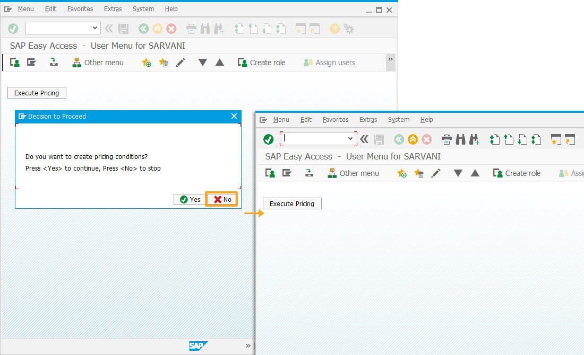The width and height of the screenshot is (584, 355).
Task: Click SAP Business Workplace icon in left window
Action: (54, 63)
